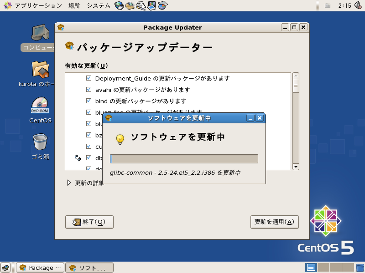Click the show desktop button in bottom panel

point(5,268)
